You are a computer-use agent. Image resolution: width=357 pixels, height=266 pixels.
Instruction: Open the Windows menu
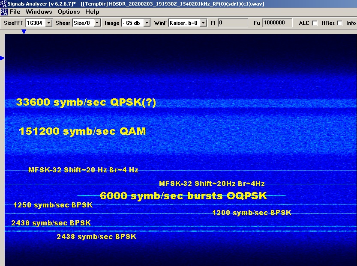(39, 12)
